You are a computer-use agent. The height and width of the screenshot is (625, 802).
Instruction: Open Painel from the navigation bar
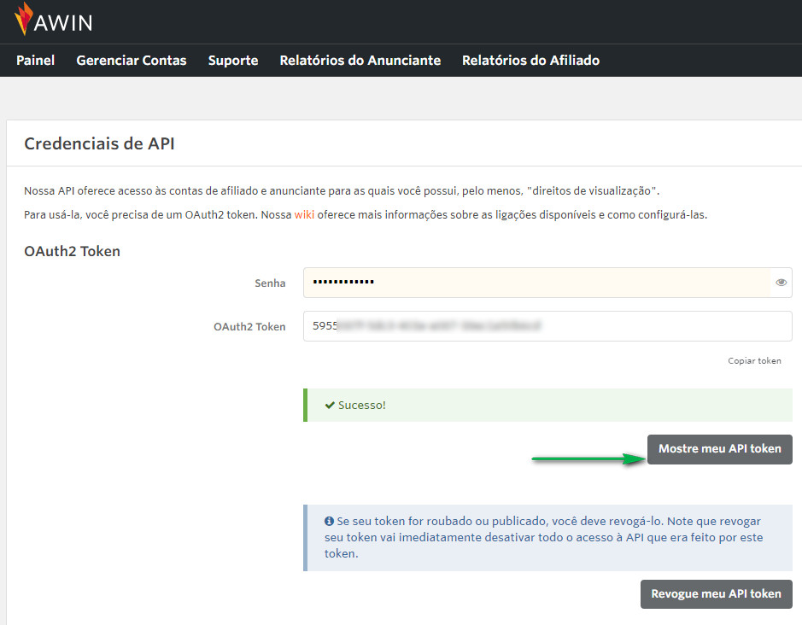click(x=35, y=61)
